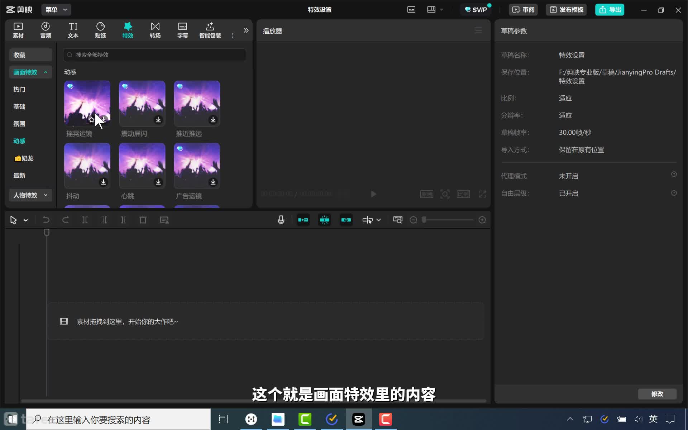This screenshot has height=430, width=688.
Task: Click the timeline playhead marker
Action: click(47, 233)
